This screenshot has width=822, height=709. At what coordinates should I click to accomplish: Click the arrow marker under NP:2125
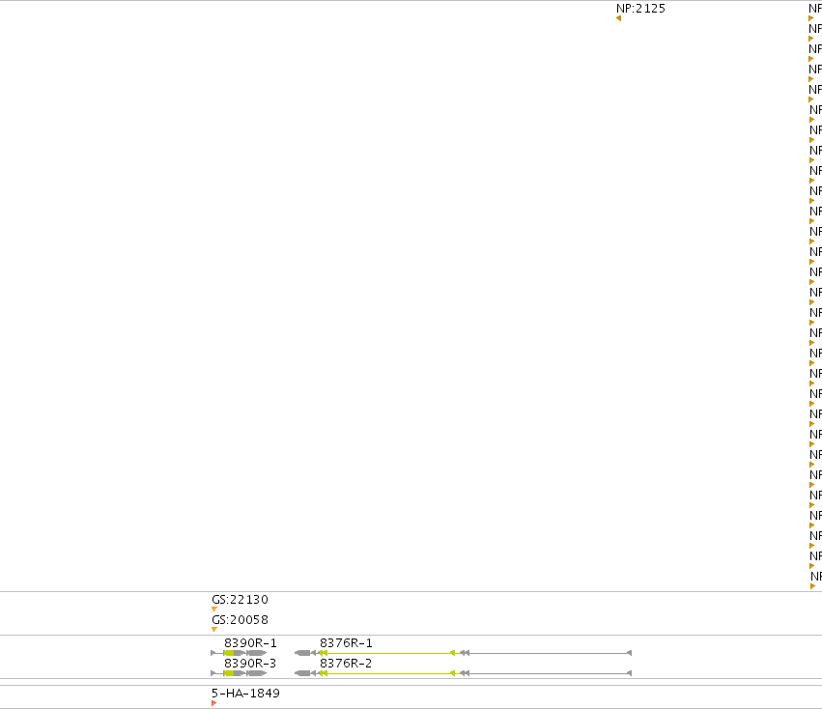pyautogui.click(x=618, y=18)
